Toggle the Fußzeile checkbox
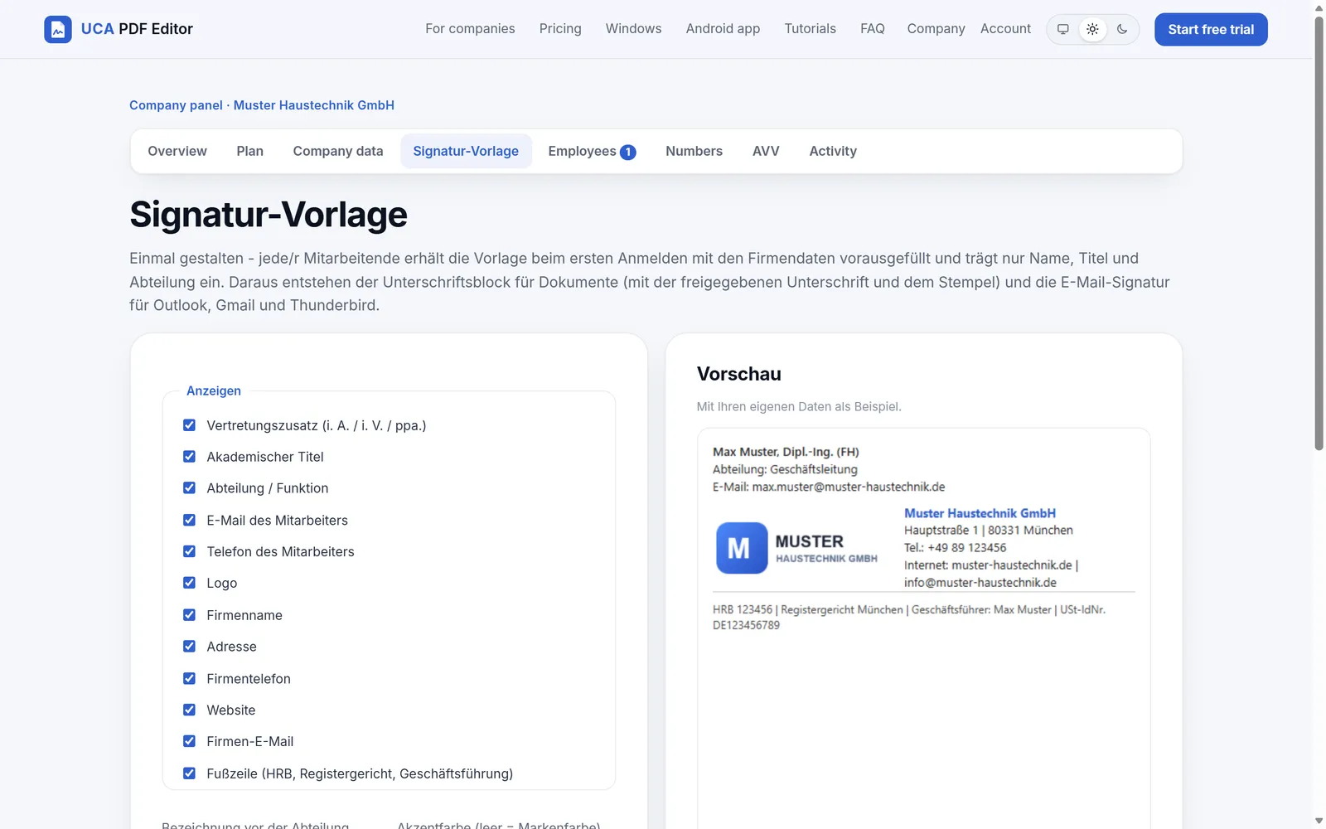1326x829 pixels. pos(189,773)
